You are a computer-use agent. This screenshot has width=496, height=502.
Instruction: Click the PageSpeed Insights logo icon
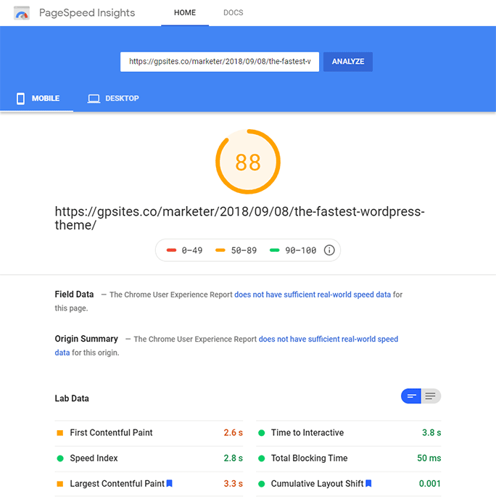[x=22, y=13]
